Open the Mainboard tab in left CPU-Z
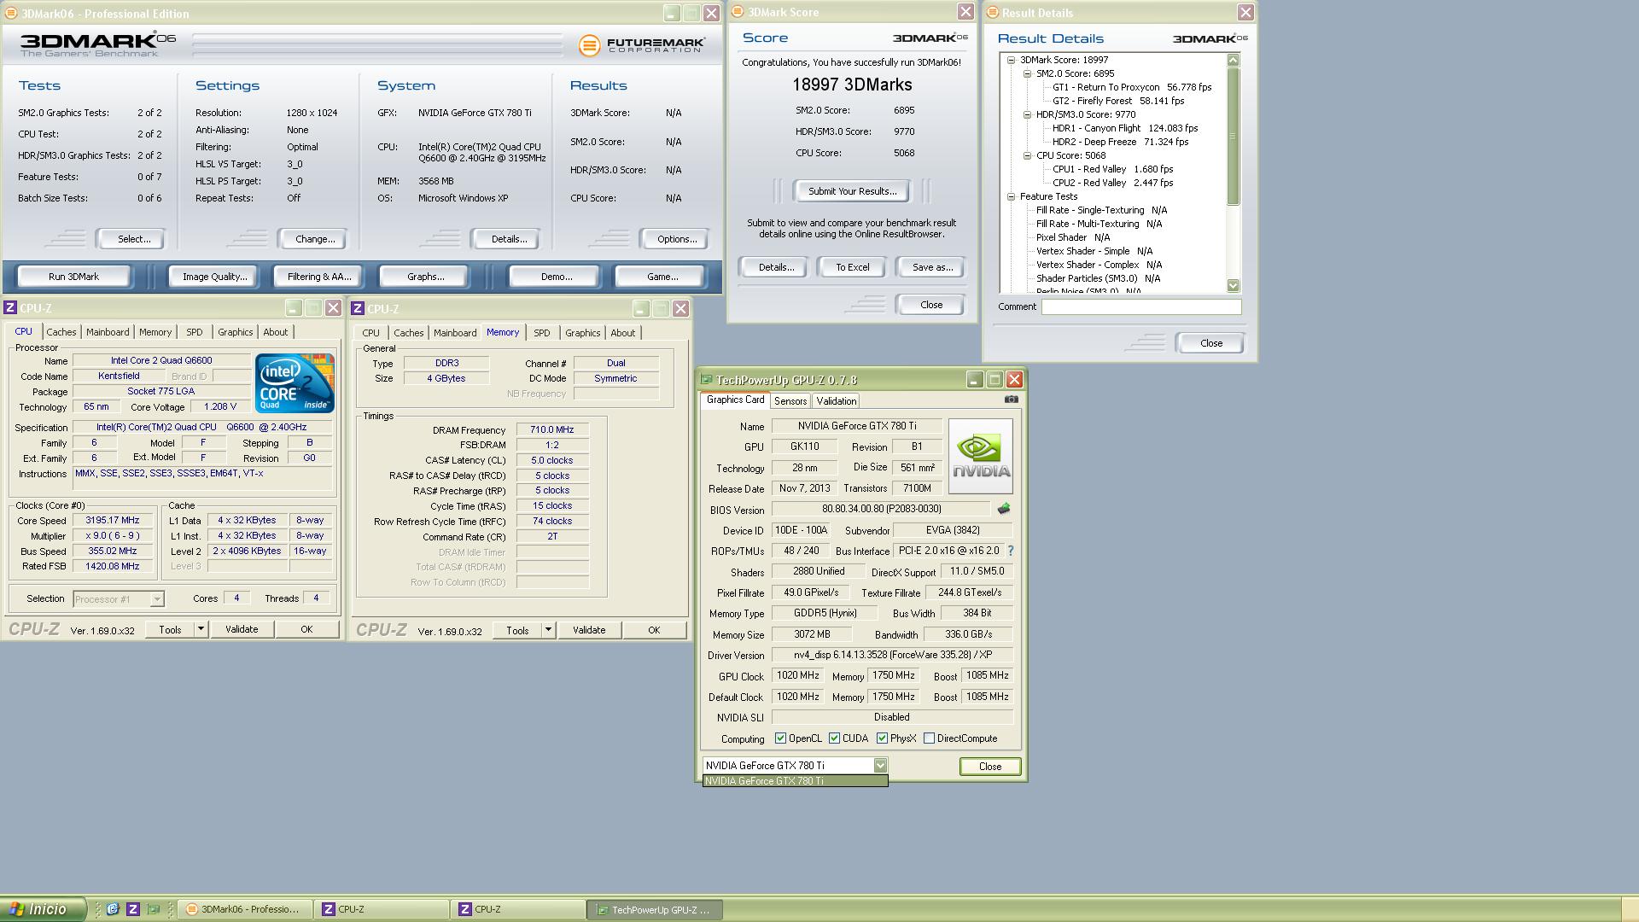The height and width of the screenshot is (922, 1639). [108, 332]
